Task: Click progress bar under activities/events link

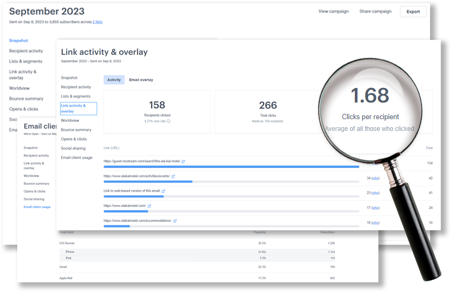Action: 231,181
